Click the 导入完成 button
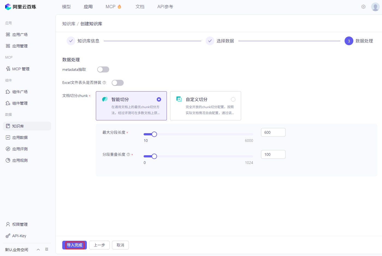Screen dimensions: 382x256 75,245
